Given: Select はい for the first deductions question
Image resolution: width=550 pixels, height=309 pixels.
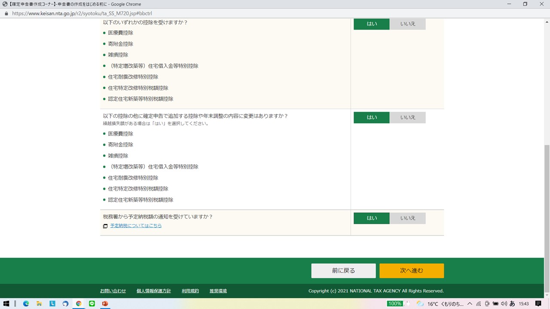Looking at the screenshot, I should point(372,24).
